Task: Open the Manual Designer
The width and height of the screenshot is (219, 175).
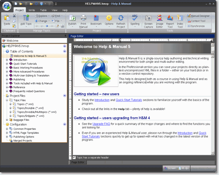Action: [x=198, y=16]
